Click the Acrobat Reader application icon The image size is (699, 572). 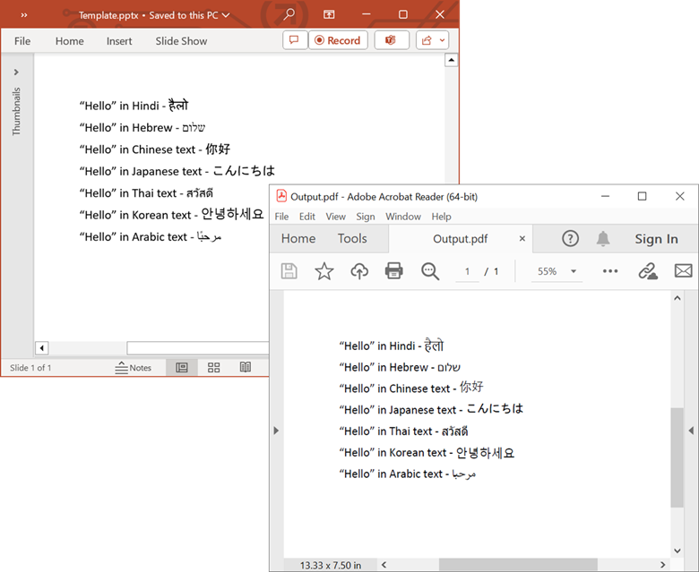[x=281, y=196]
